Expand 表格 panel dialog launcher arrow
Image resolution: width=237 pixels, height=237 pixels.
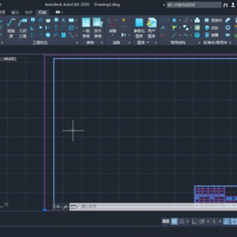[102, 43]
